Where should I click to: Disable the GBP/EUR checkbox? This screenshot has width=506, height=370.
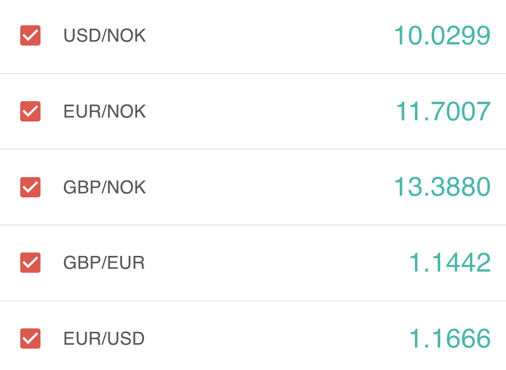[30, 263]
